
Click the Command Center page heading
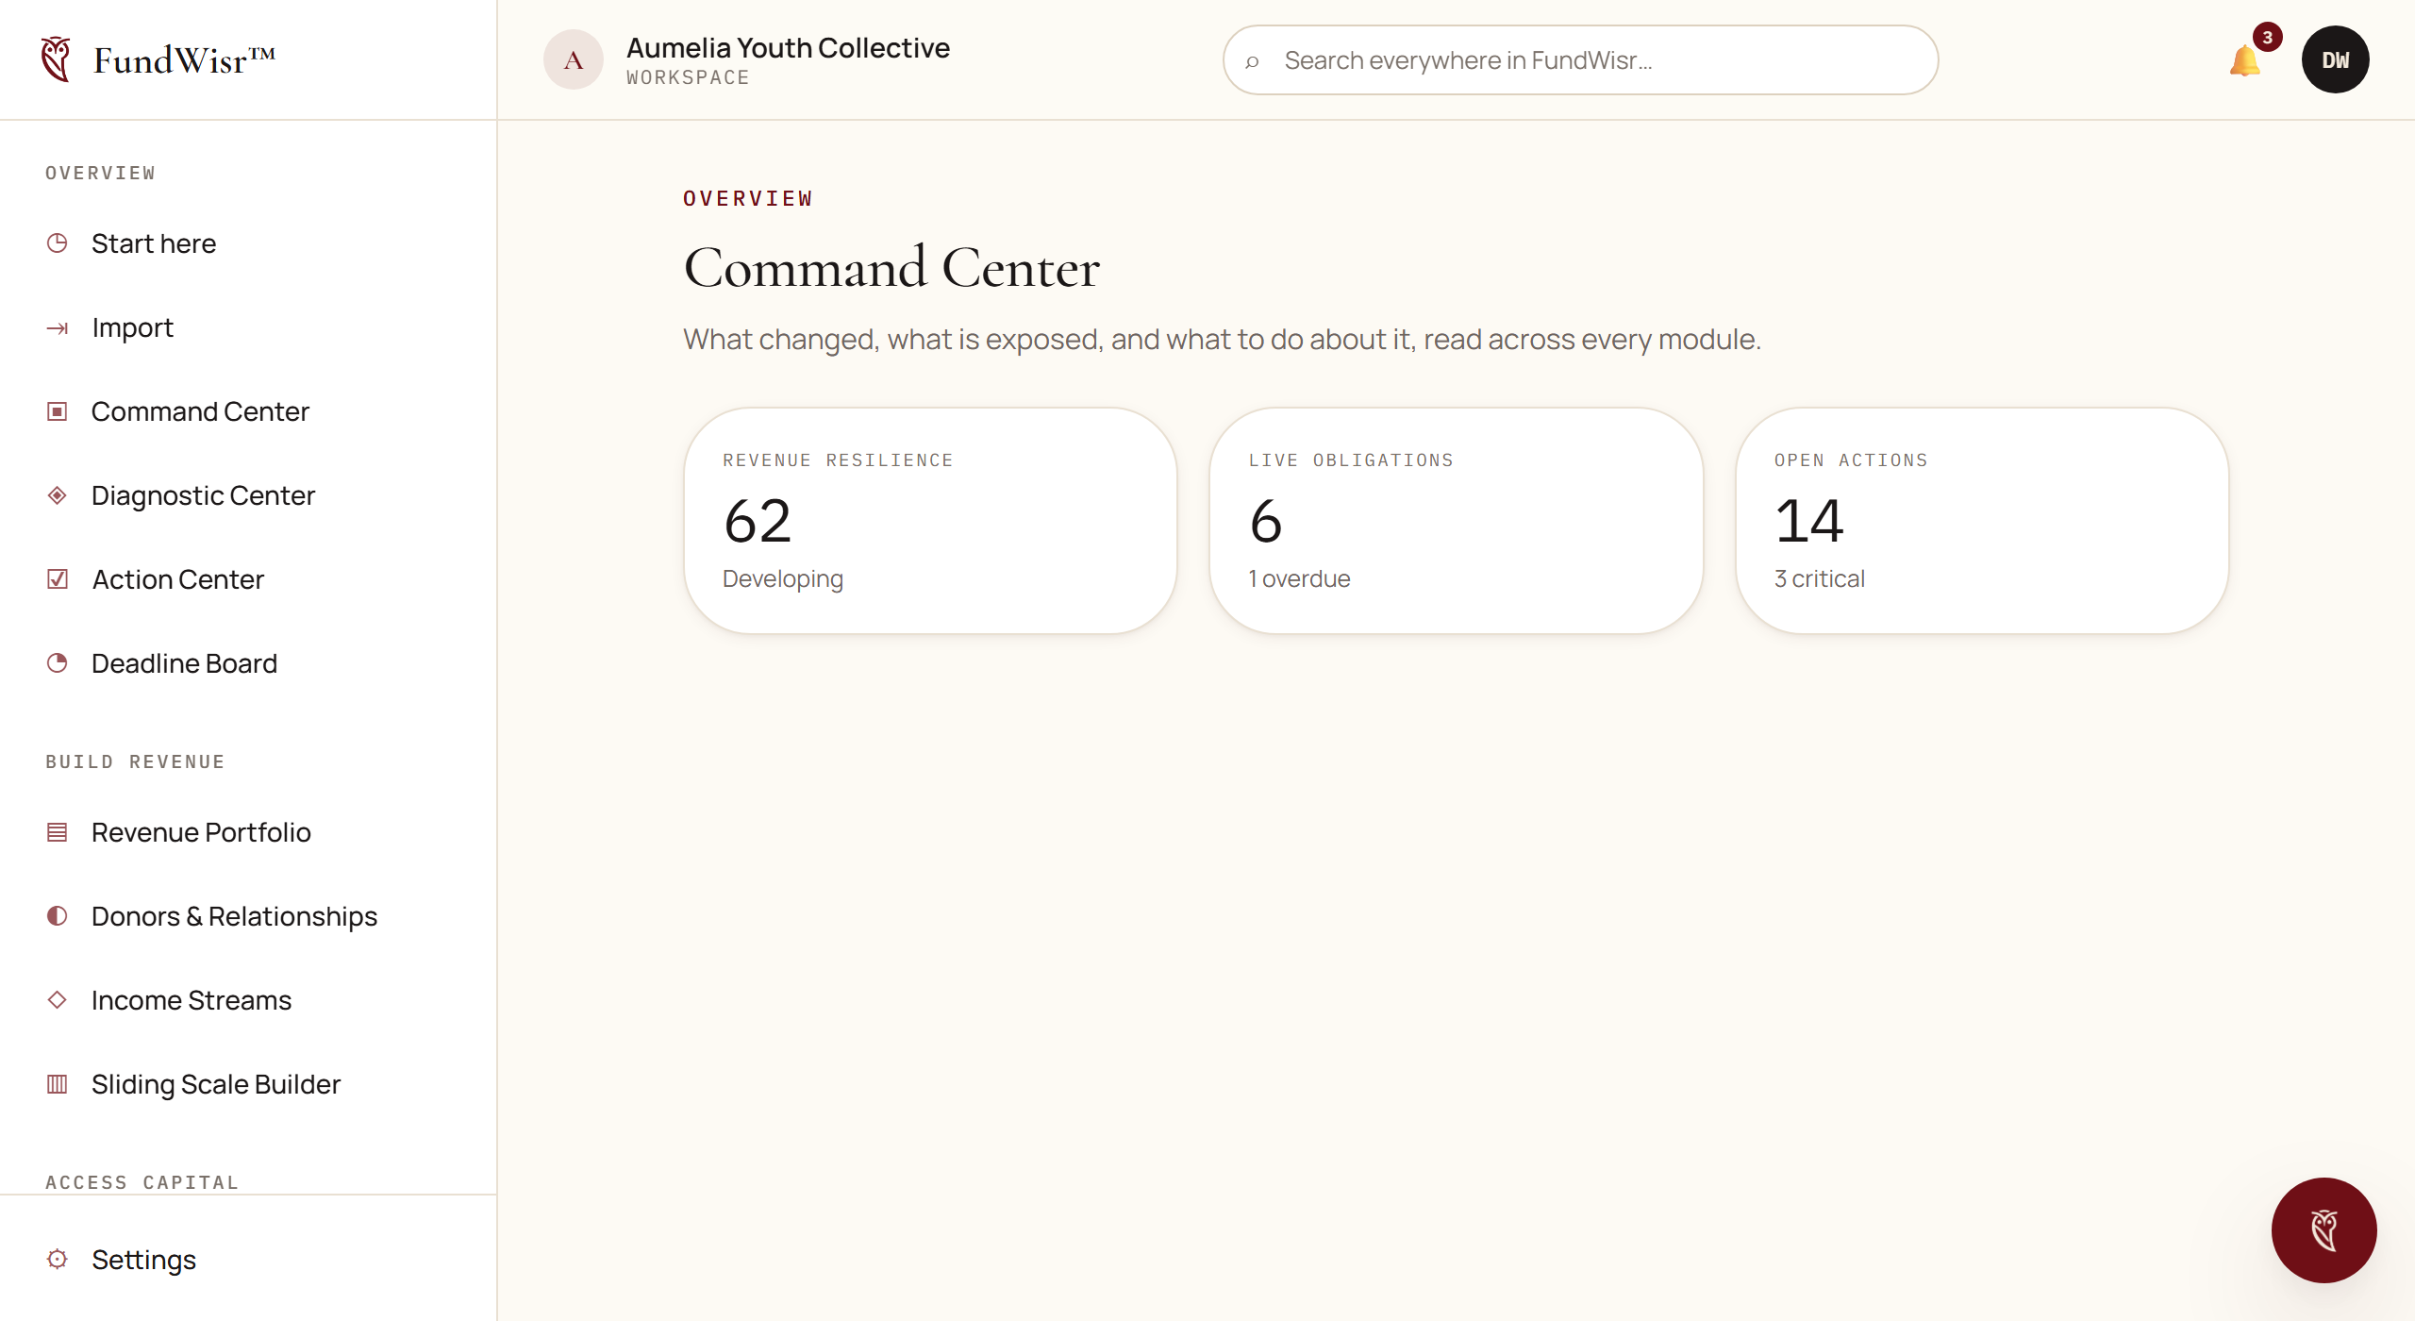point(891,268)
